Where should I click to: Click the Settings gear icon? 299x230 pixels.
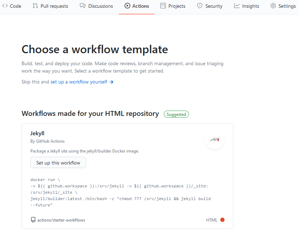[x=273, y=6]
